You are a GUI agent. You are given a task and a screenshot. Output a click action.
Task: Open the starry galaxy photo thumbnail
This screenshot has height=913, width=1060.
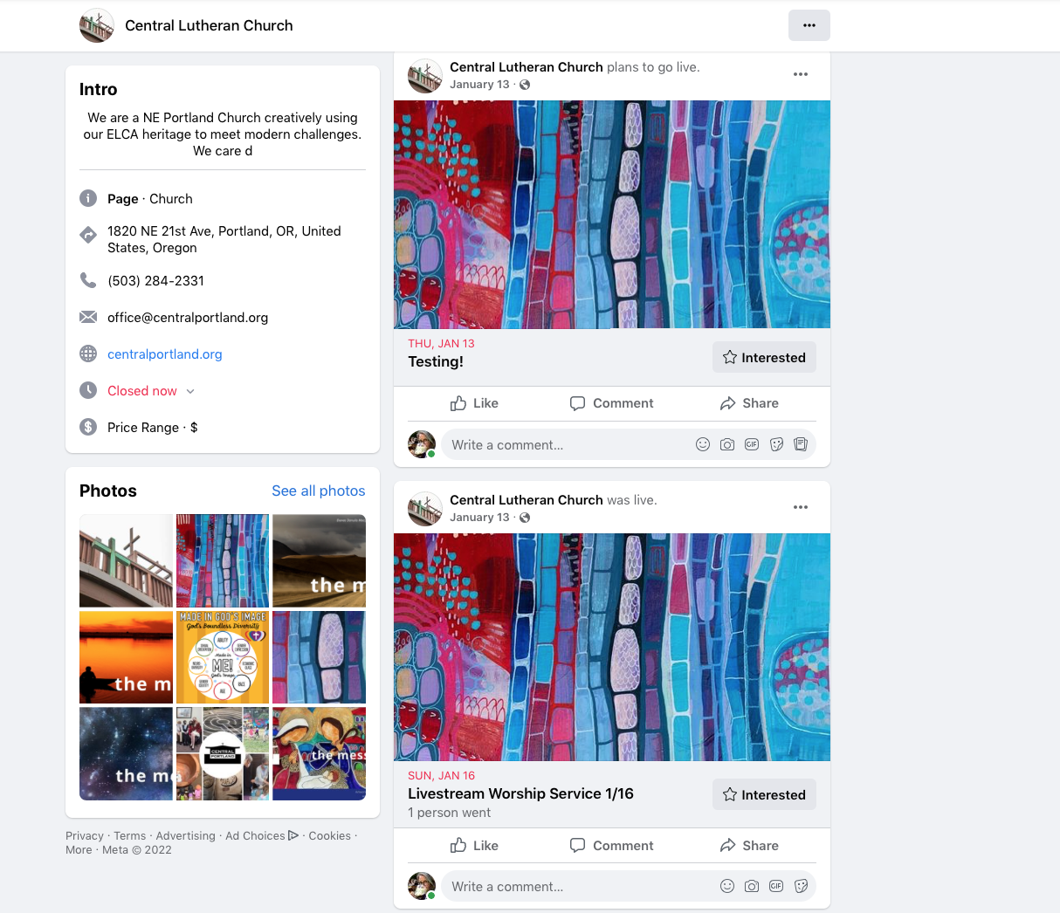[126, 754]
